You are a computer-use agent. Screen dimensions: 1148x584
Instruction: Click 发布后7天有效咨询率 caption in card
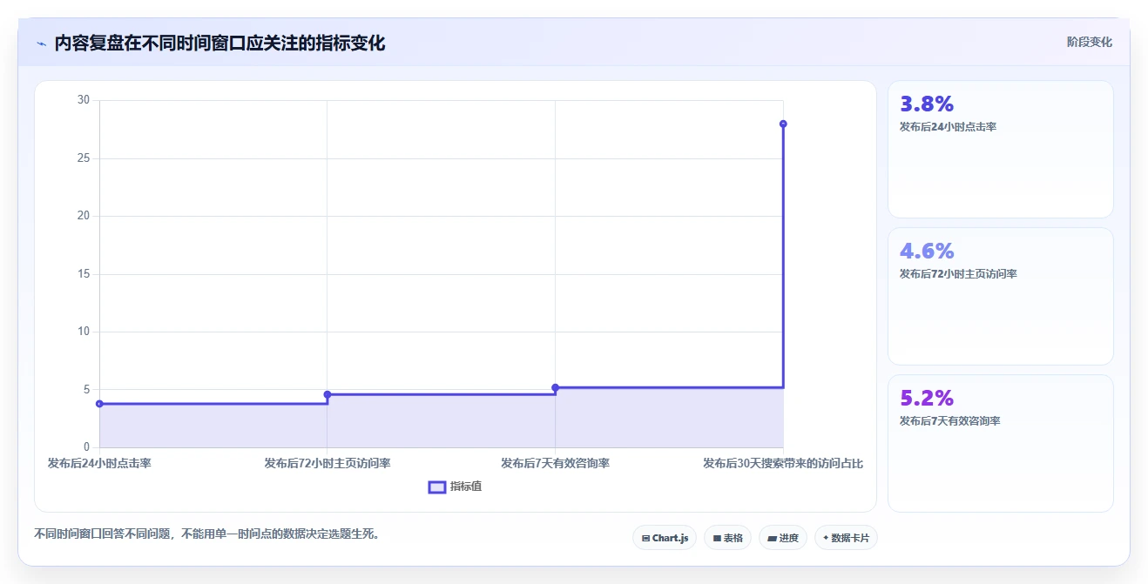pyautogui.click(x=949, y=420)
